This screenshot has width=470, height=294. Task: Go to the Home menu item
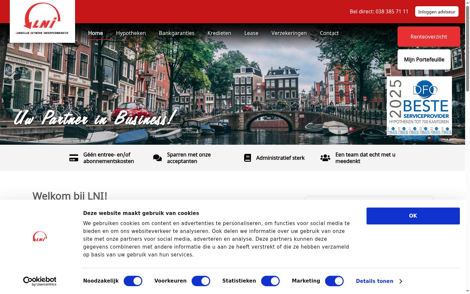[95, 33]
